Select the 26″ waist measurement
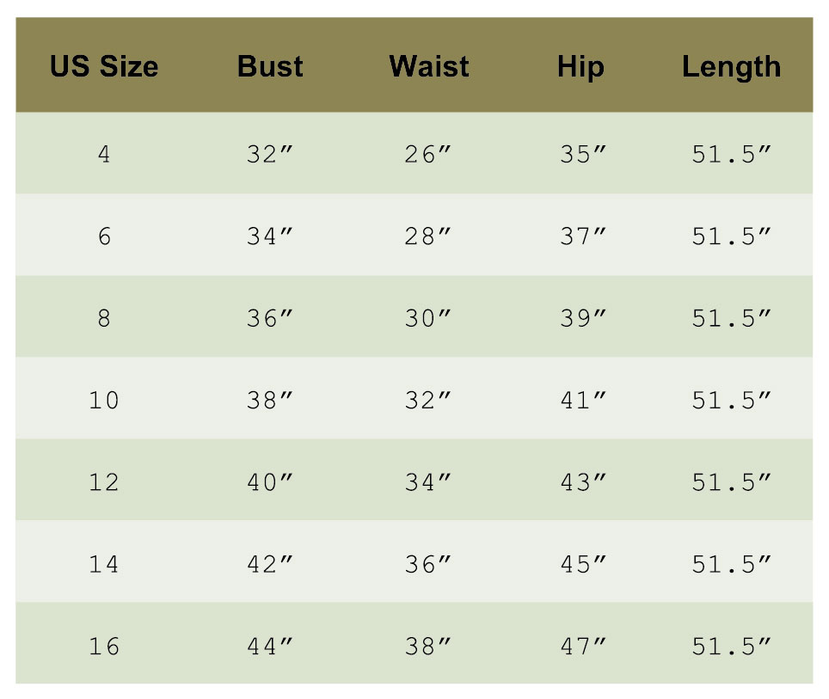This screenshot has height=699, width=829. (x=428, y=155)
